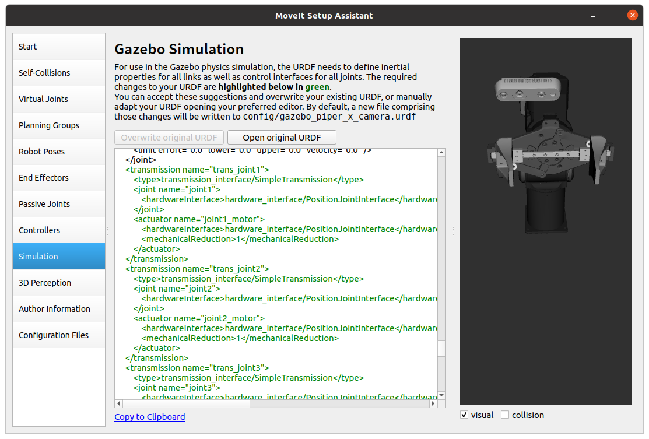Screen dimensions: 649x439
Task: Enable the collision checkbox
Action: (505, 415)
